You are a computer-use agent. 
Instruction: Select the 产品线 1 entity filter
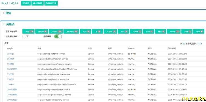[x=136, y=32]
